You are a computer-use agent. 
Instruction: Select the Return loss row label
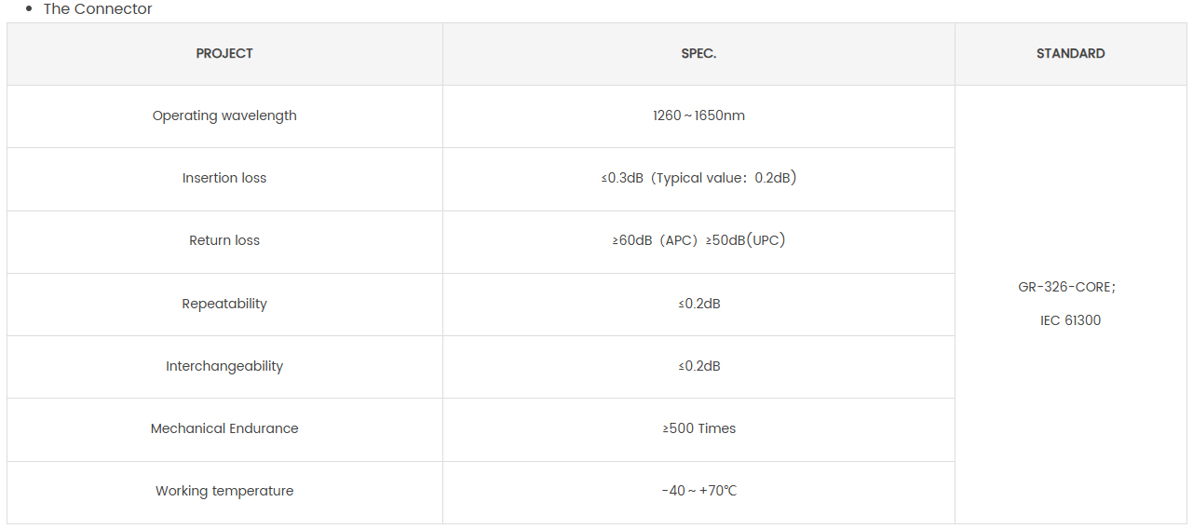[x=224, y=241]
